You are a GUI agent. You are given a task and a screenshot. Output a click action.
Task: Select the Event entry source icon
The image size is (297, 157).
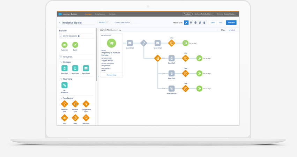pos(75,45)
